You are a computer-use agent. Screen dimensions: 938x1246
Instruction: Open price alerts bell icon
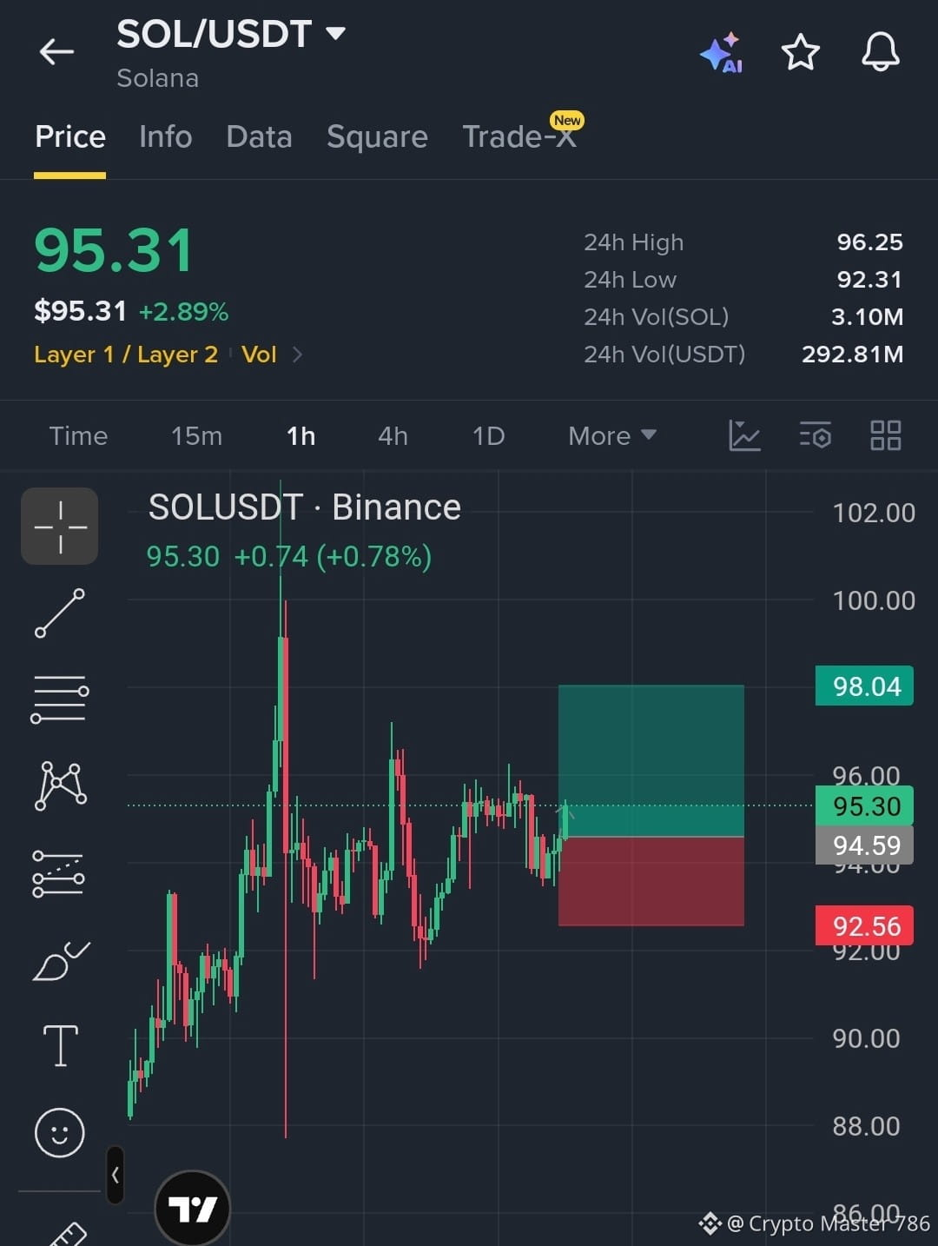880,52
